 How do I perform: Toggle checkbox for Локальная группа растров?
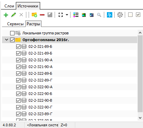(x=12, y=33)
